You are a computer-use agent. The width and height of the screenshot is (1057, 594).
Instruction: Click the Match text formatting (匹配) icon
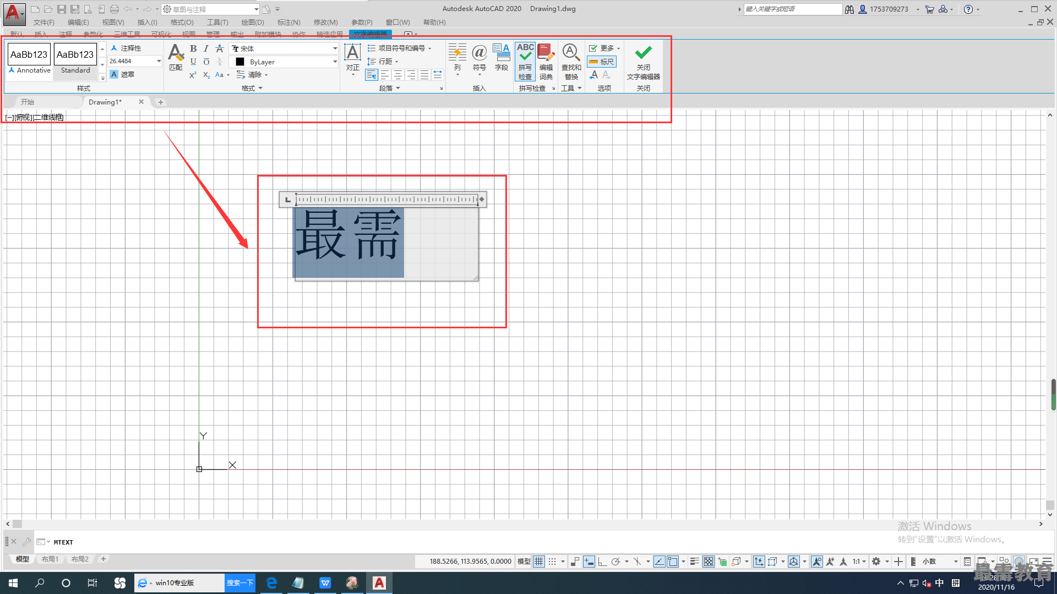(x=176, y=57)
